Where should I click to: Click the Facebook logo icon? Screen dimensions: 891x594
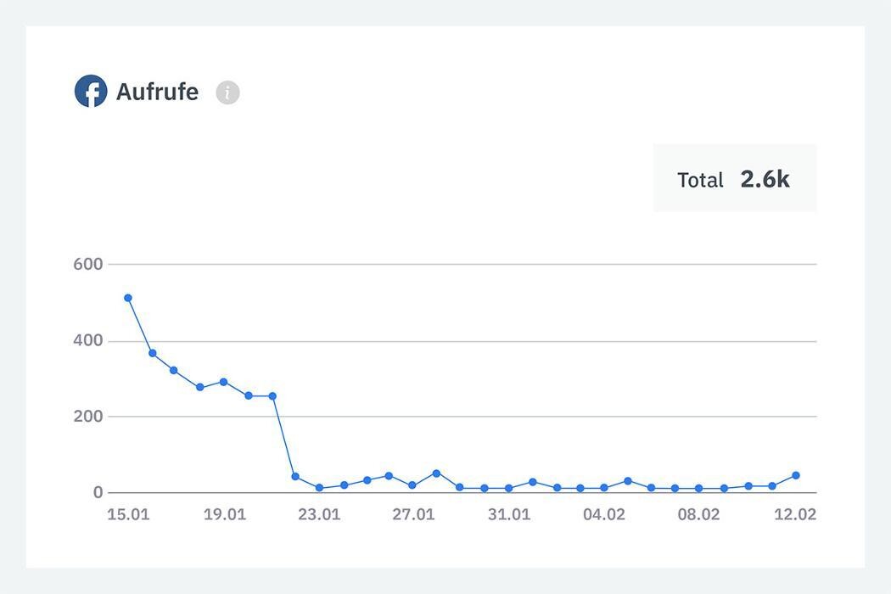[91, 92]
